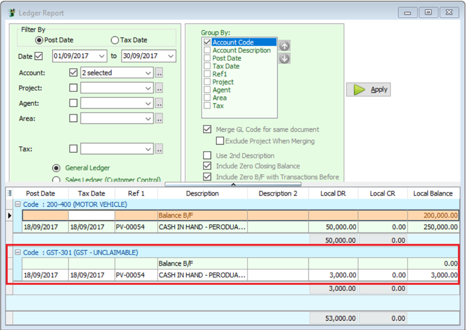Viewport: 466px width, 330px height.
Task: Click the move up arrow beside Group By list
Action: coord(285,46)
